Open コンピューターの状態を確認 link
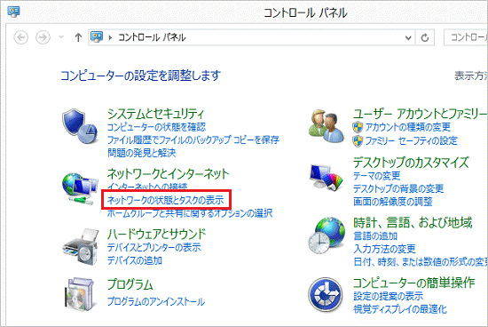The height and width of the screenshot is (327, 488). point(156,127)
